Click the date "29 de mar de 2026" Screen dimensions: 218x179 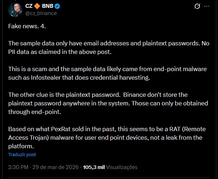point(57,167)
